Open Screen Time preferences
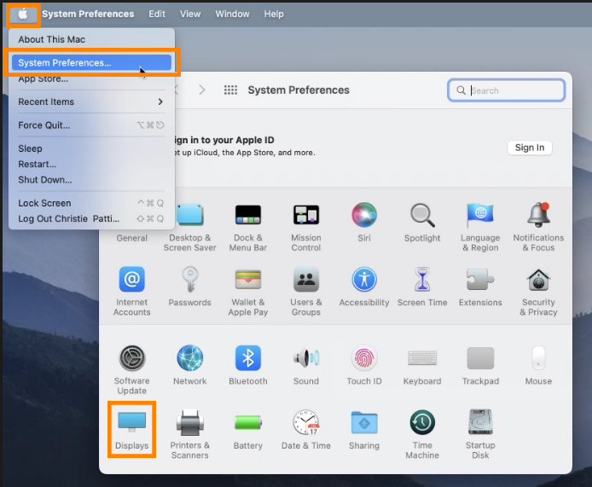The width and height of the screenshot is (592, 487). 422,287
